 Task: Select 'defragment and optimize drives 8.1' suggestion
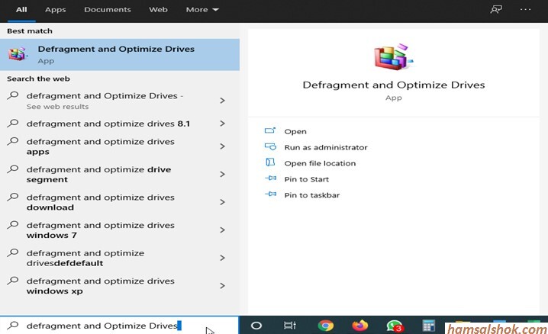tap(120, 124)
